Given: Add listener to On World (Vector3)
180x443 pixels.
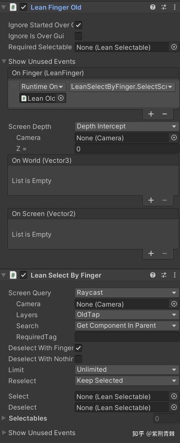Looking at the screenshot, I should coord(151,200).
